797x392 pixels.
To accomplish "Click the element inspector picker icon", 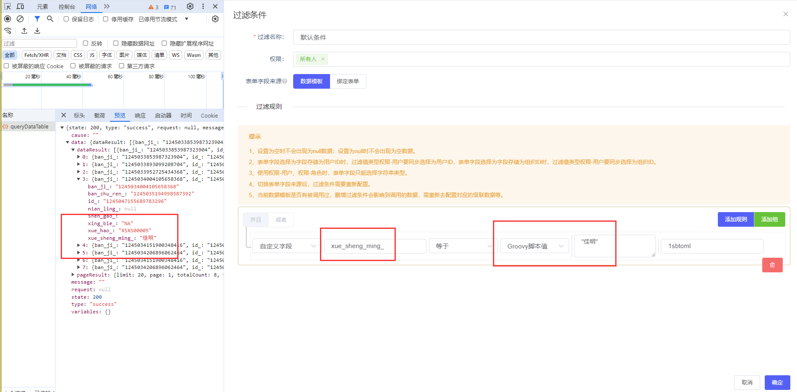I will 8,6.
